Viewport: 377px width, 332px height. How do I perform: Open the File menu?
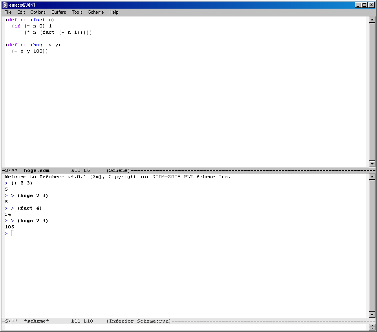8,12
